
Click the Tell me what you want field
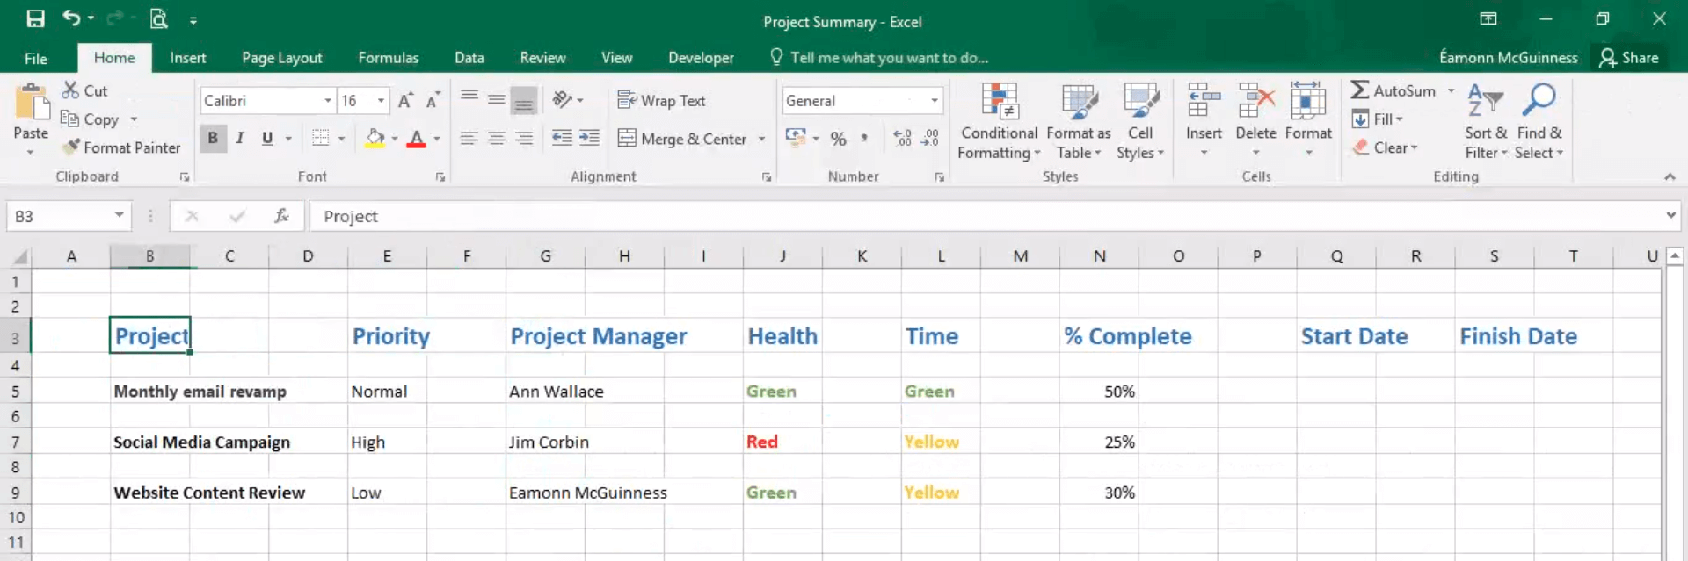pos(879,58)
